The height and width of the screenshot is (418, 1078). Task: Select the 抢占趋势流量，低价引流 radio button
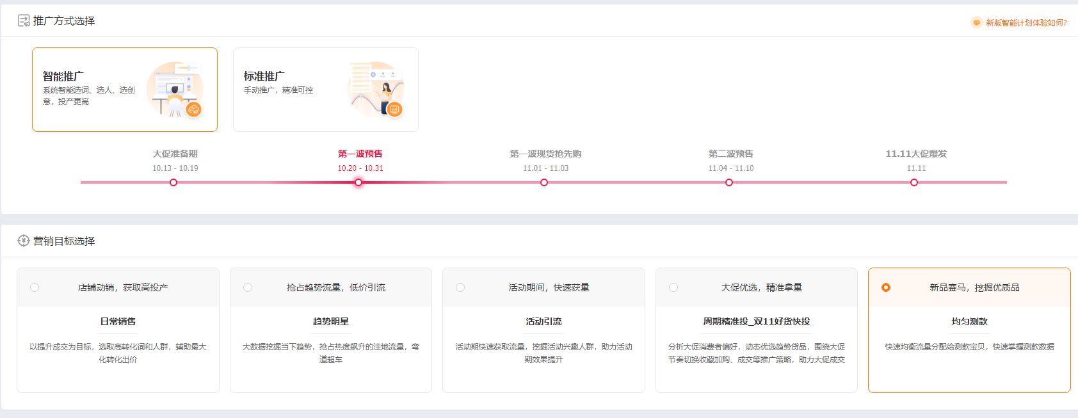pos(248,287)
